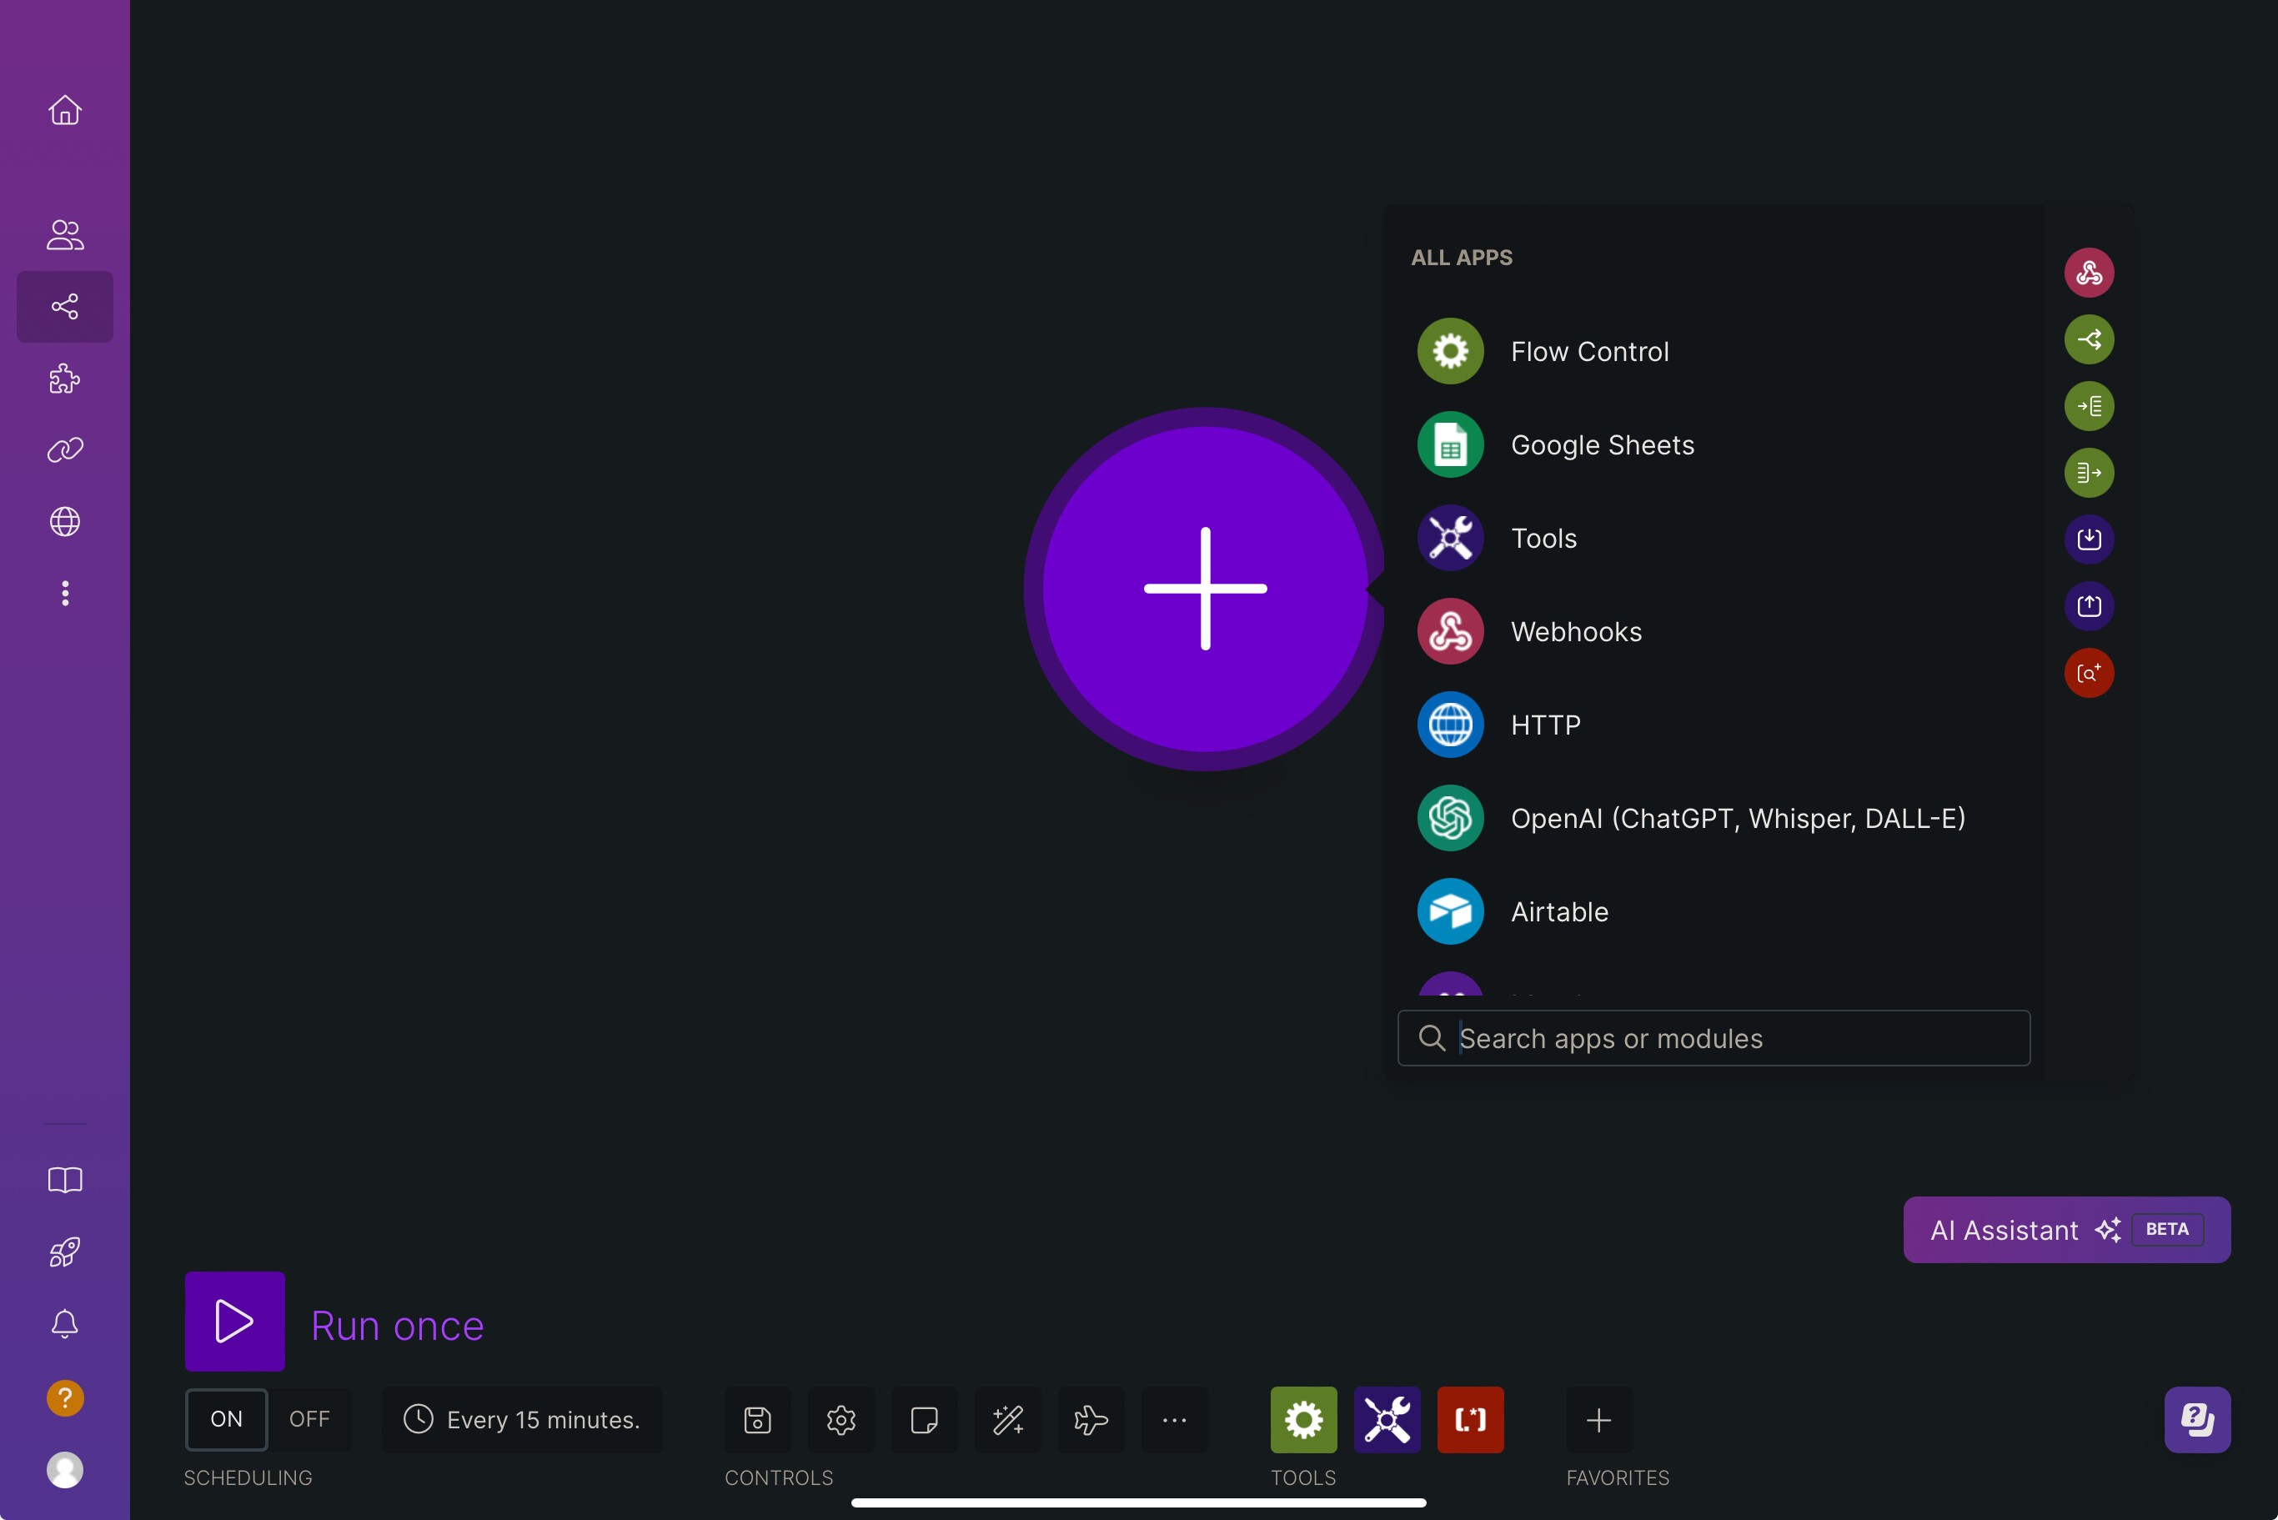This screenshot has width=2278, height=1520.
Task: Open the Every 15 minutes schedule setting
Action: (x=523, y=1420)
